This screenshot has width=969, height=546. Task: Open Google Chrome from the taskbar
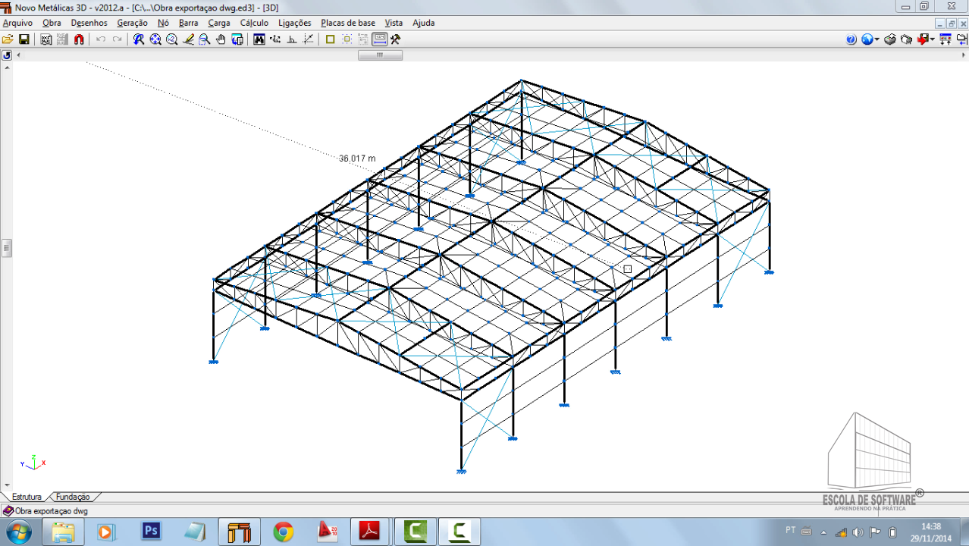pyautogui.click(x=284, y=532)
